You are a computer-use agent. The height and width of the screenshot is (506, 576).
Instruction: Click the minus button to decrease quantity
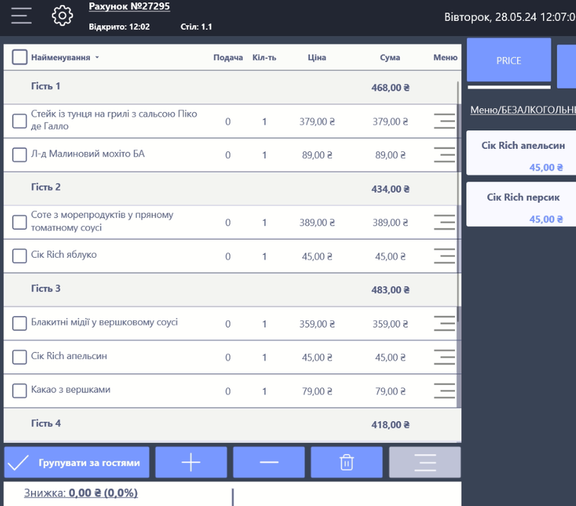coord(269,462)
